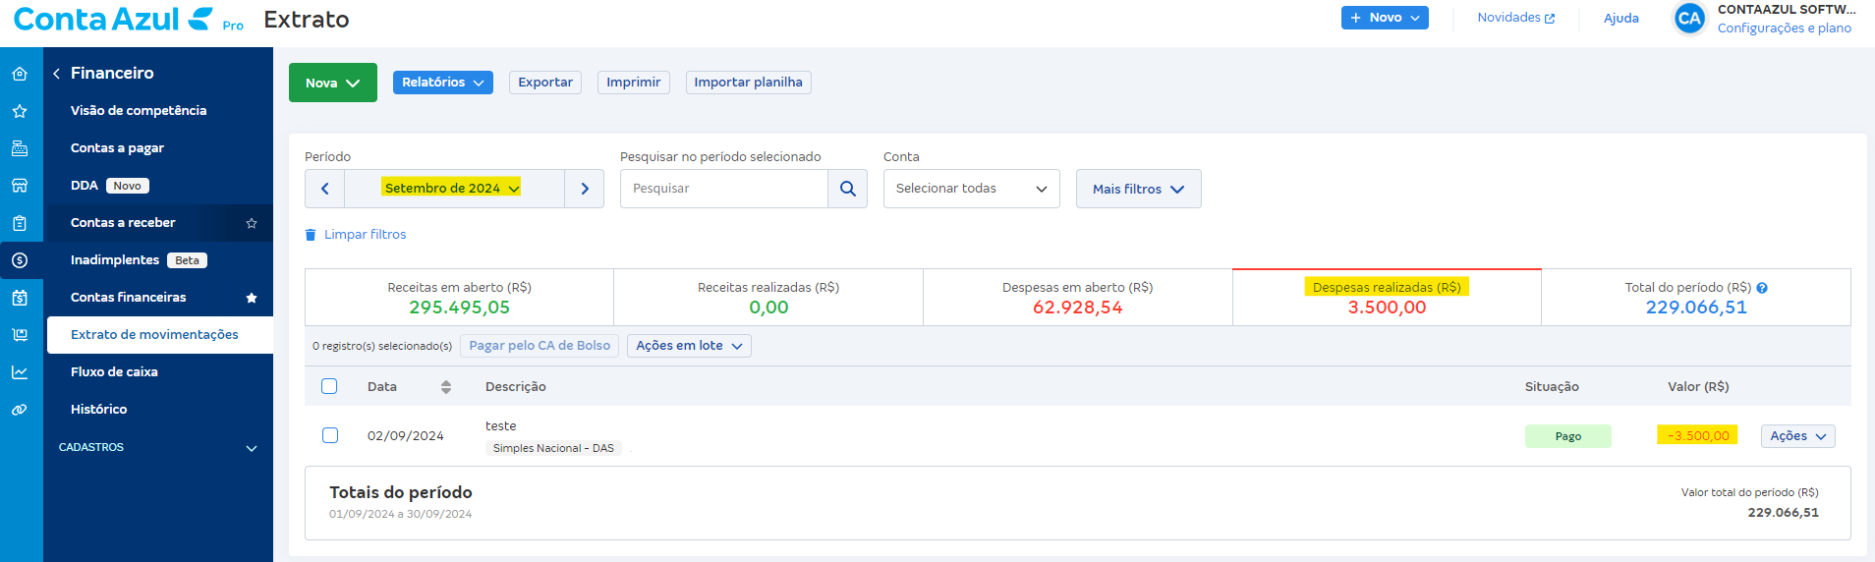Click the store icon in the left rail
The width and height of the screenshot is (1875, 562).
pos(20,186)
